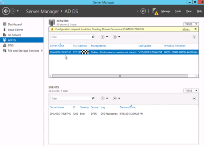Open Servers saved queries dropdown arrow

pos(119,37)
